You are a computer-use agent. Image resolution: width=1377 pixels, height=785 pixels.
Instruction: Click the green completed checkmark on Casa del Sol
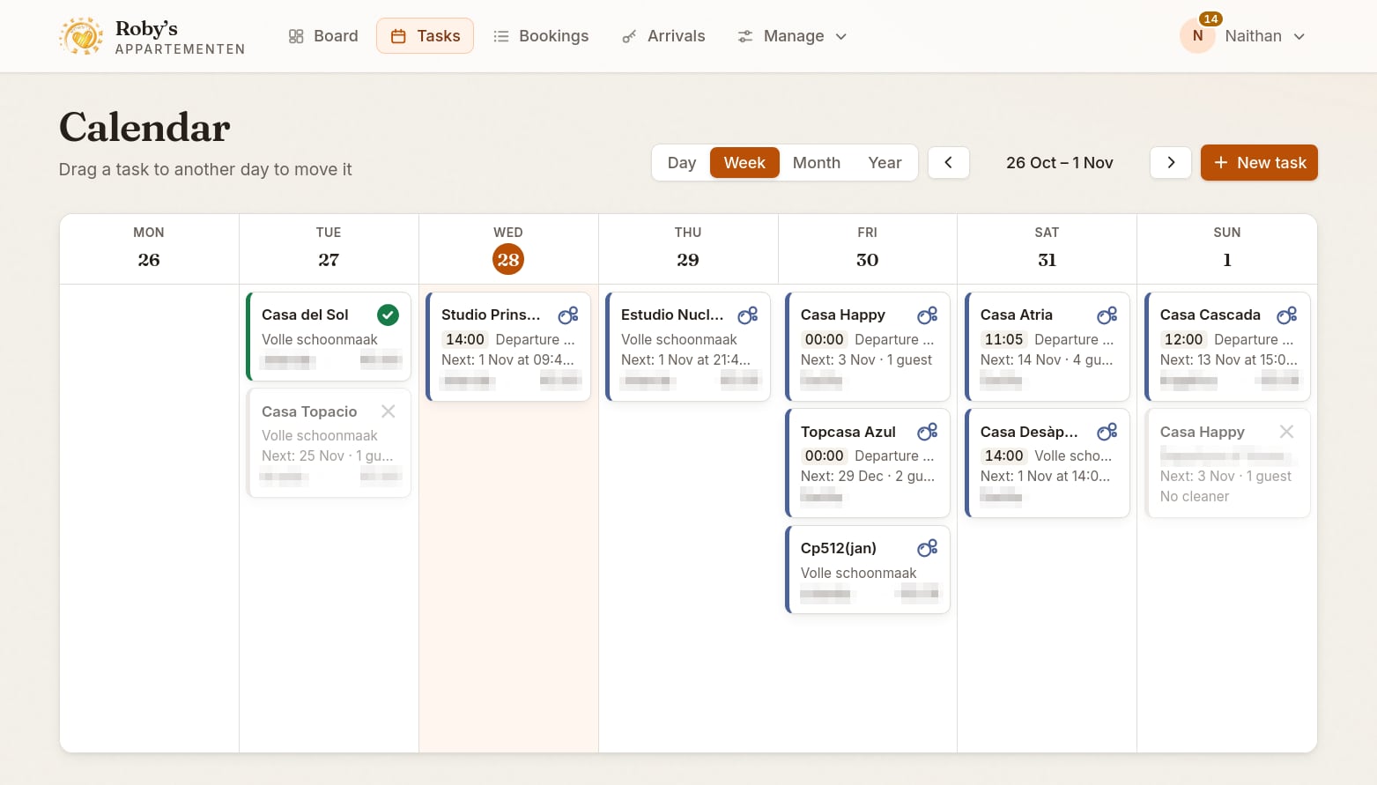pos(388,315)
